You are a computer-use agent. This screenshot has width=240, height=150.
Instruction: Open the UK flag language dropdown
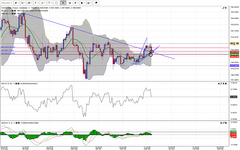[x=89, y=3]
